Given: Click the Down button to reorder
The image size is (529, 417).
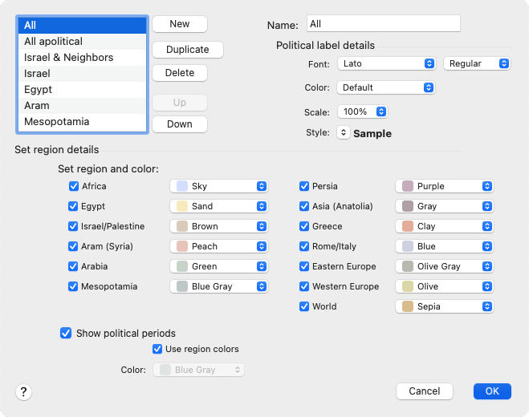Looking at the screenshot, I should point(180,124).
